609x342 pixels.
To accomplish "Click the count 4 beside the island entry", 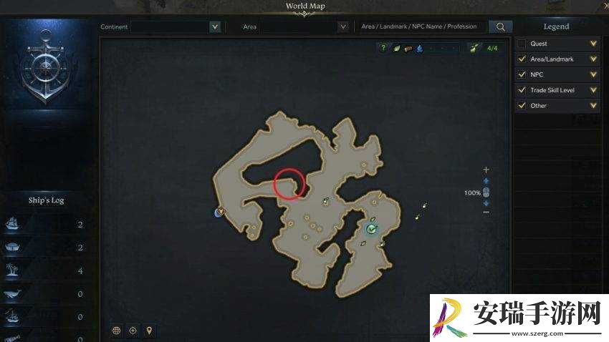I will coord(80,270).
